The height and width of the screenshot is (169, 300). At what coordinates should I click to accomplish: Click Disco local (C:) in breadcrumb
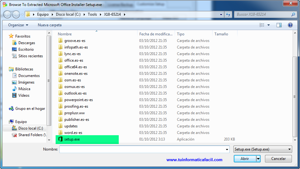(x=68, y=14)
